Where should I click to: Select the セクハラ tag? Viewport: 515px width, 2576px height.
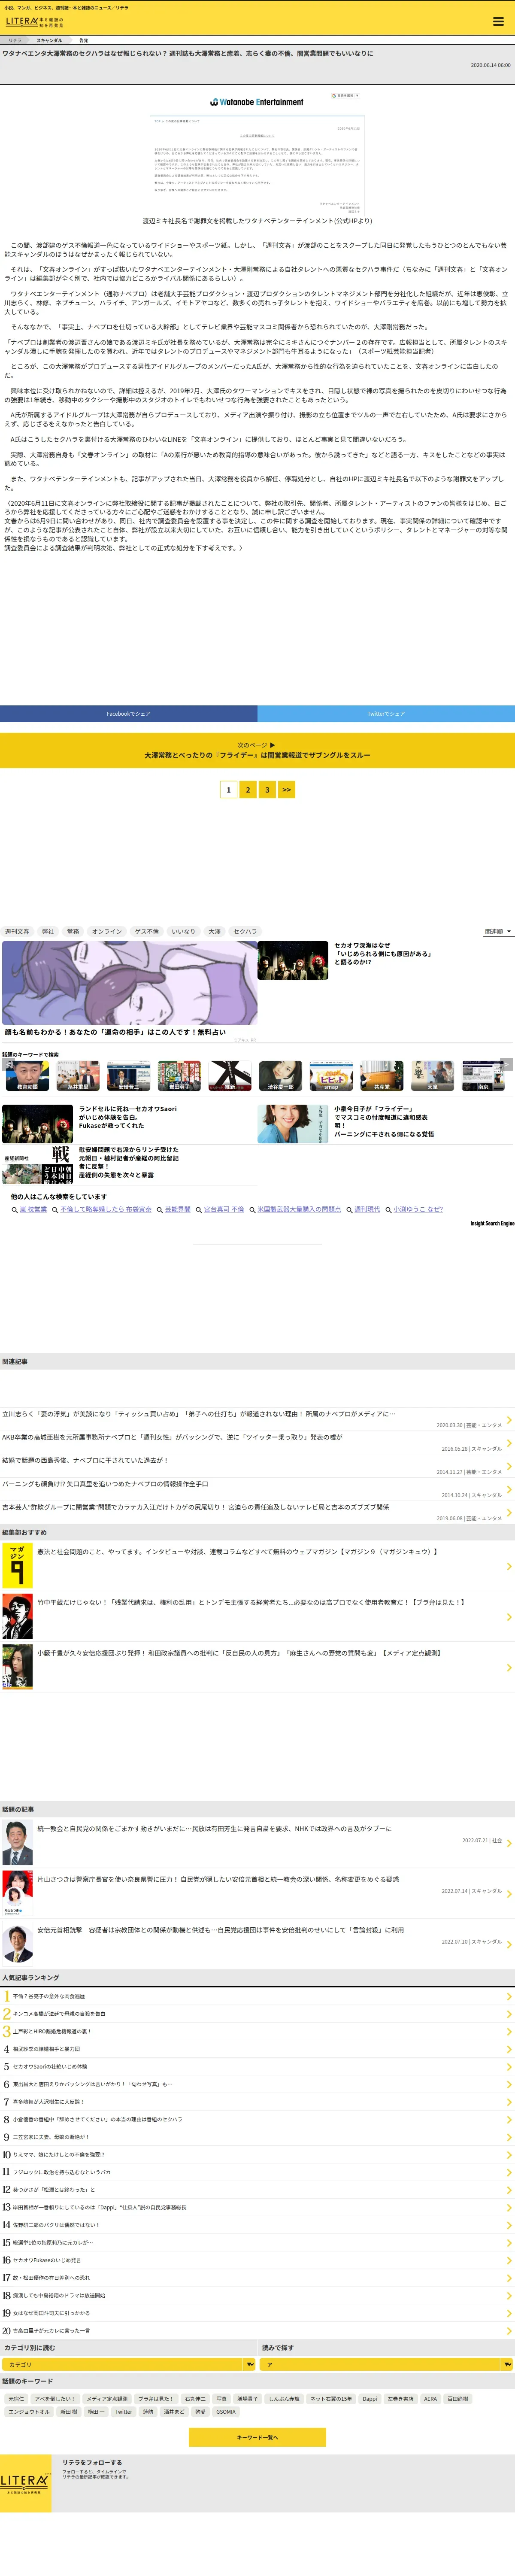point(245,931)
